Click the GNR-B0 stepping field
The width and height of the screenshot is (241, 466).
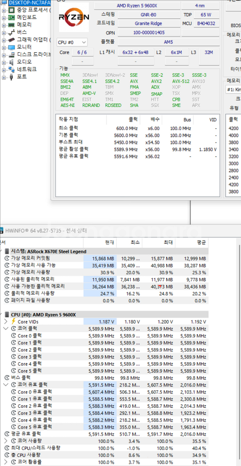click(149, 14)
